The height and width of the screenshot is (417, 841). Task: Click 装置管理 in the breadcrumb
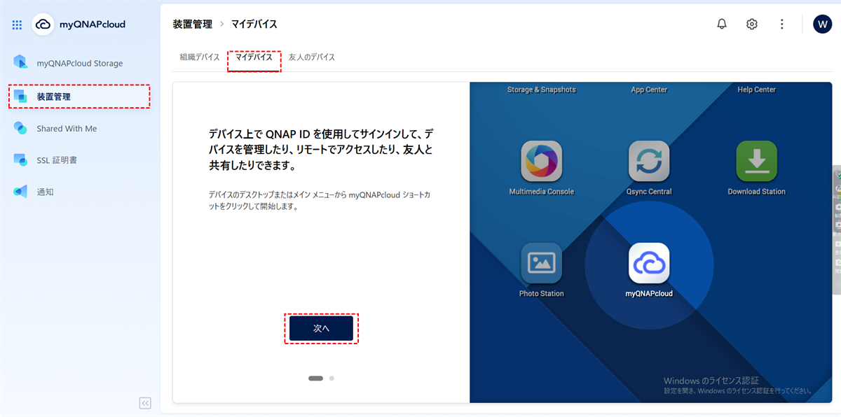pyautogui.click(x=192, y=24)
